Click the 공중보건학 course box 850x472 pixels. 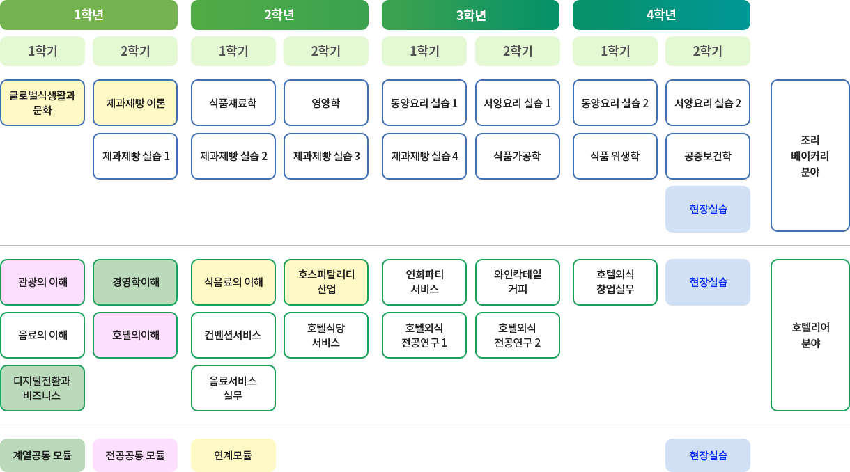coord(708,156)
